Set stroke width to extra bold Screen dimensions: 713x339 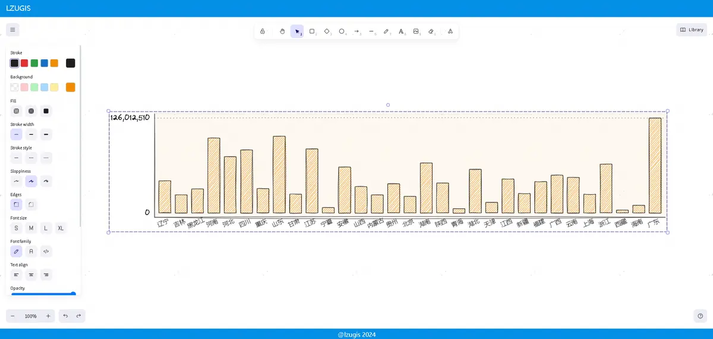46,135
